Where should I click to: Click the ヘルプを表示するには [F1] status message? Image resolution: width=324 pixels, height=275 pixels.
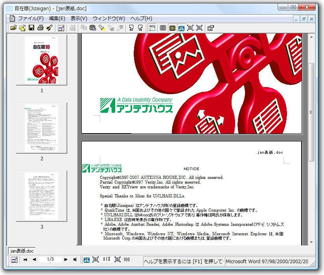pyautogui.click(x=183, y=261)
